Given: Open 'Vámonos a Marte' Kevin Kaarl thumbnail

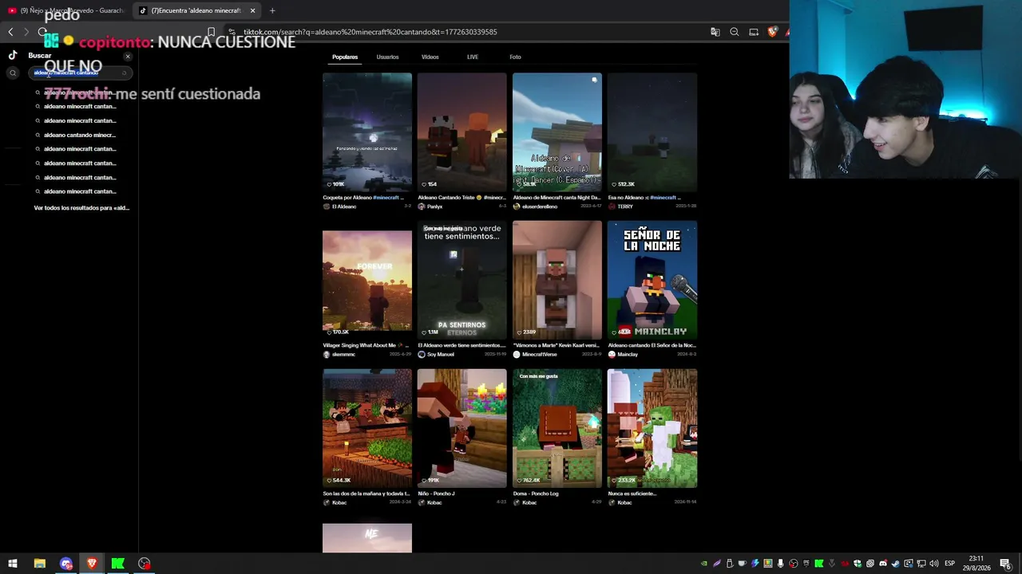Looking at the screenshot, I should point(557,280).
